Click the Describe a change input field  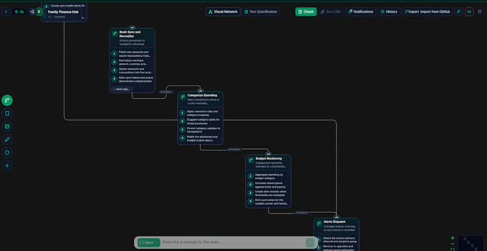tap(233, 242)
